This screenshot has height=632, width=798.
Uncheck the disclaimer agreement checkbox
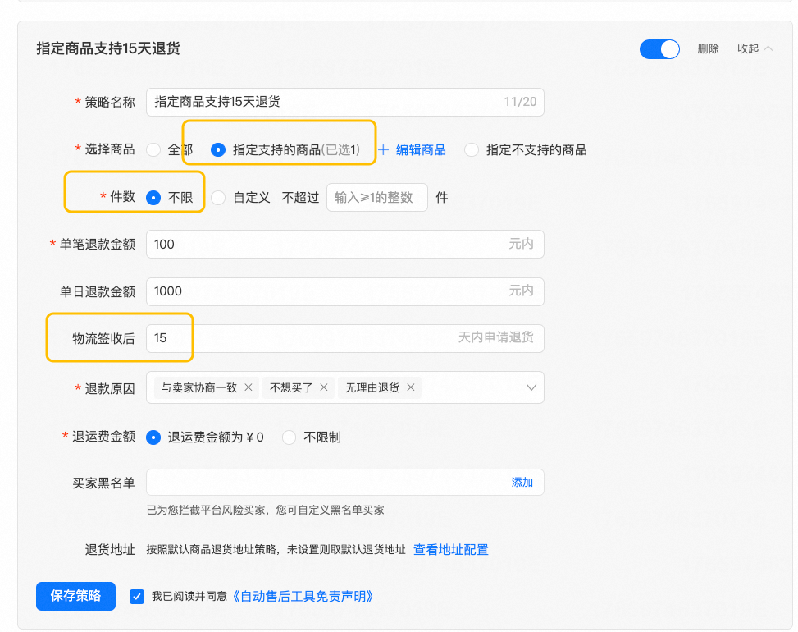click(x=137, y=597)
